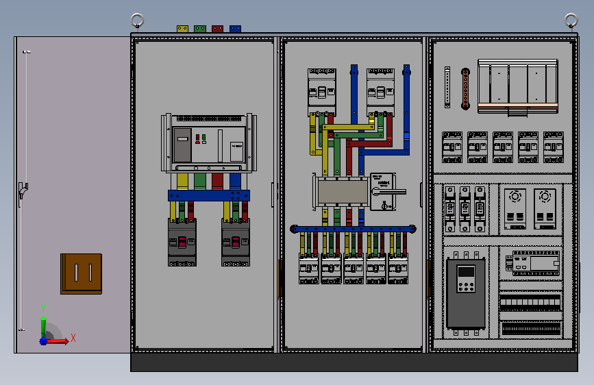Click the changeover switch rotary handle
Viewport: 594px width, 385px height.
tap(388, 192)
